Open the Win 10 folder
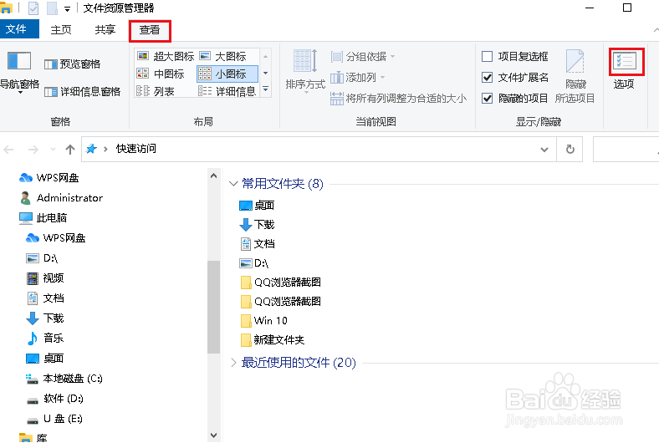659x443 pixels. point(263,321)
